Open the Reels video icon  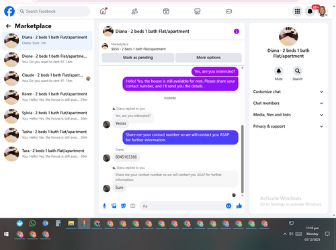[x=166, y=11]
